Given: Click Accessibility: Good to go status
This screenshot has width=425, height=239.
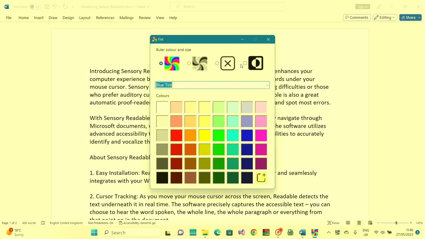Looking at the screenshot, I should tap(137, 223).
